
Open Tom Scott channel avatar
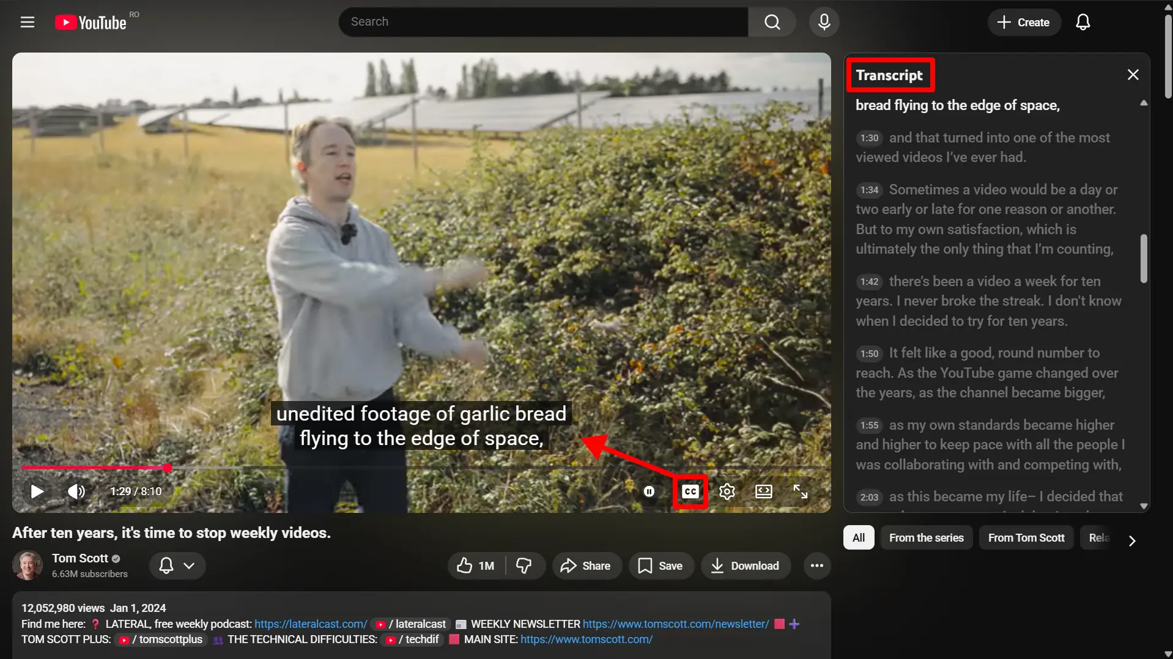coord(28,565)
